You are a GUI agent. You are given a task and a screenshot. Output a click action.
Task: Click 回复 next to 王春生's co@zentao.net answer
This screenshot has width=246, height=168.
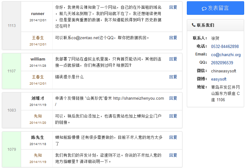173,38
